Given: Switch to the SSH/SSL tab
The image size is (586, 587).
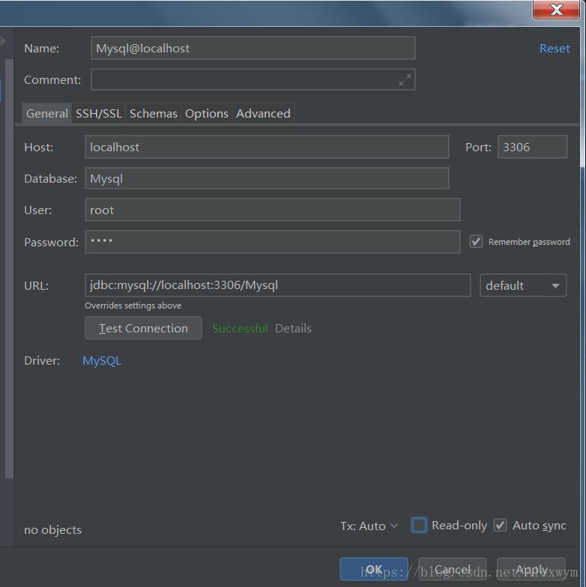Looking at the screenshot, I should point(99,114).
